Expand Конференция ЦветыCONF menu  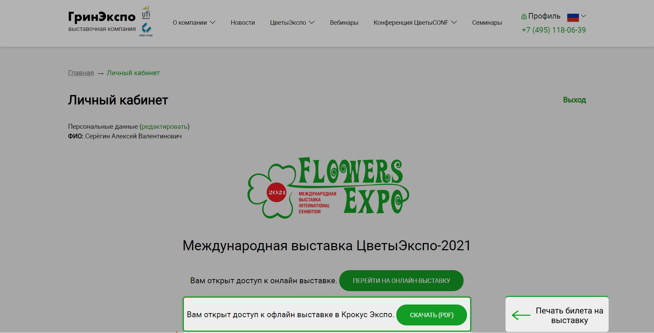click(415, 23)
